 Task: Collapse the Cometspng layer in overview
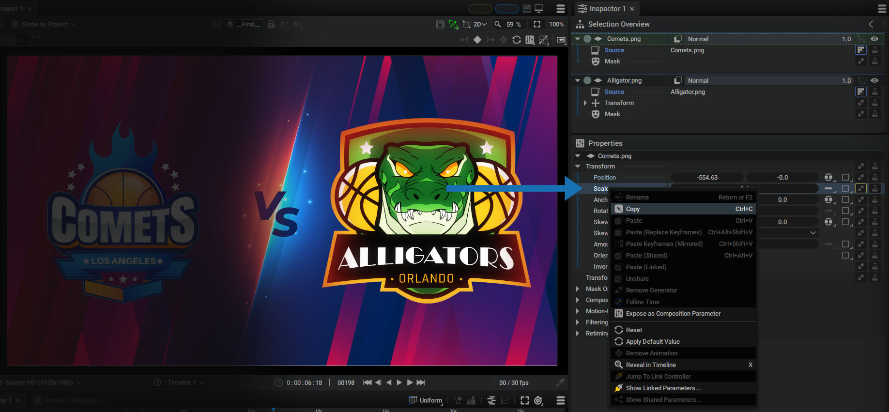[x=578, y=39]
